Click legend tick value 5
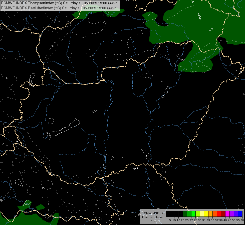This screenshot has height=225, width=245. (x=170, y=220)
